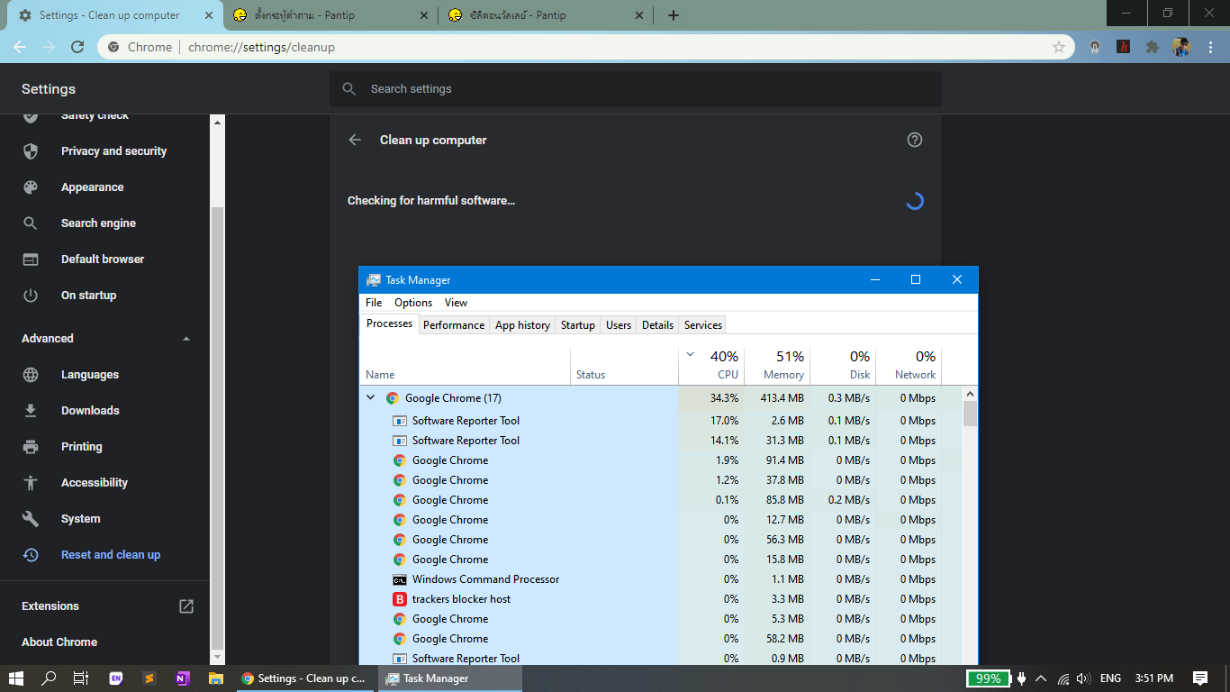Bookmark this page with the star icon
Viewport: 1230px width, 692px height.
(1059, 47)
